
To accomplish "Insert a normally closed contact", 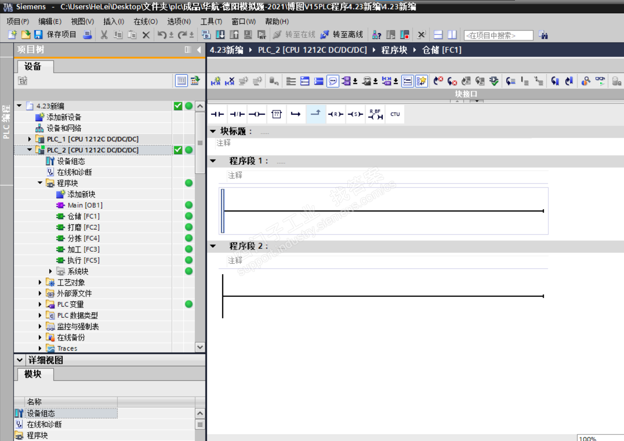I will click(x=237, y=114).
